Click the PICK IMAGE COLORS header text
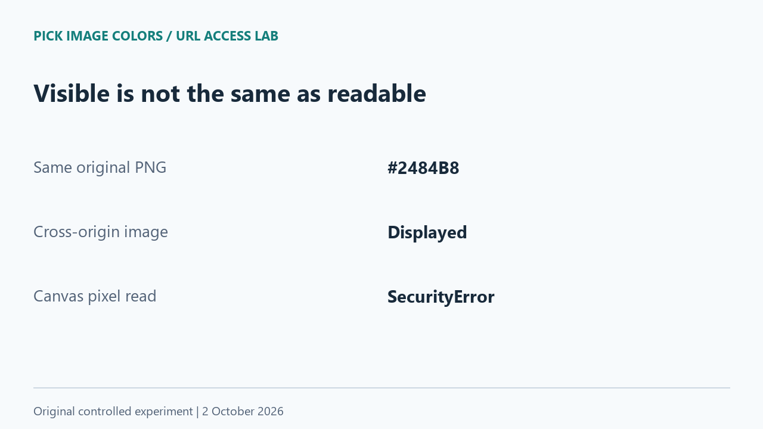This screenshot has width=763, height=429. pos(98,36)
